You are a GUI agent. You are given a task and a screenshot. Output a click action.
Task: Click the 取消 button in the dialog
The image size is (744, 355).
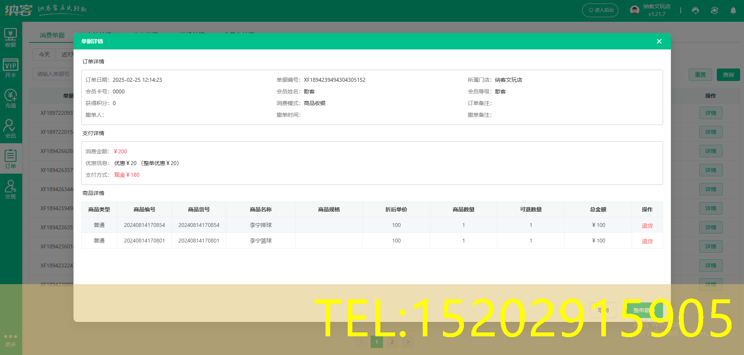click(602, 310)
